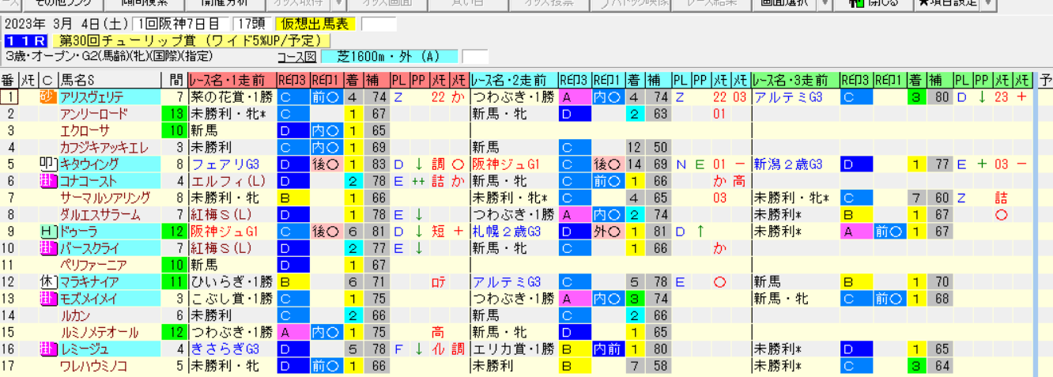
Task: Click the purple 掛 badge beside コナコースト
Action: coord(47,181)
